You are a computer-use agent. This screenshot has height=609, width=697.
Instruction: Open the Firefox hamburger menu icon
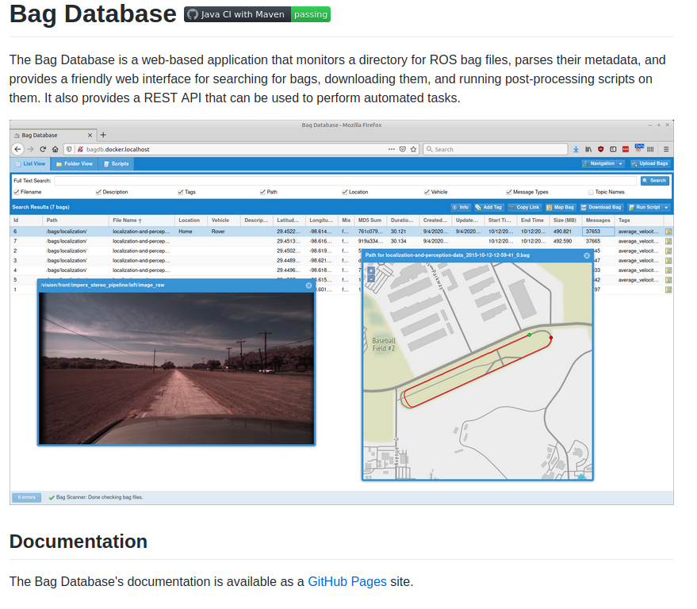[666, 149]
